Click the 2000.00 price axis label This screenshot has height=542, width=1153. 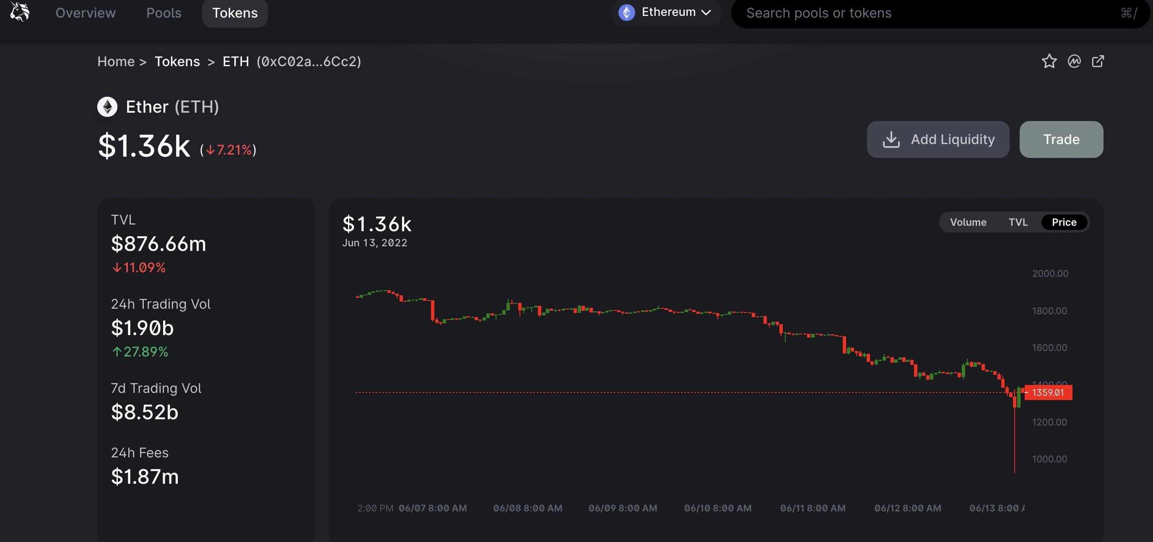point(1050,274)
